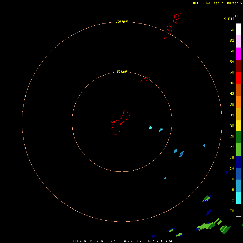
Task: Click the '100 NMI' range ring label
Action: coord(122,22)
